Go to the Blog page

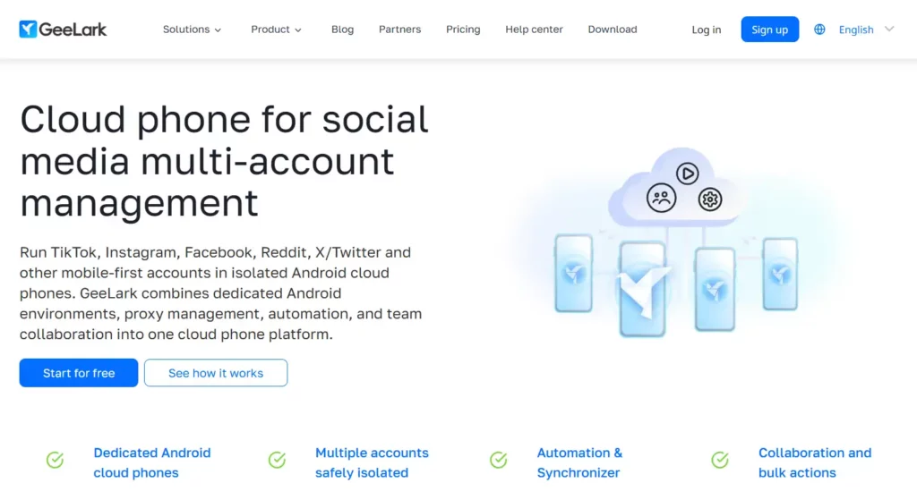342,30
